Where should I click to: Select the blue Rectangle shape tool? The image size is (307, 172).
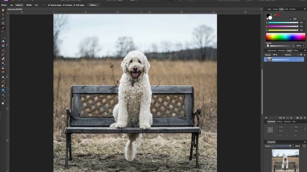tap(3, 90)
